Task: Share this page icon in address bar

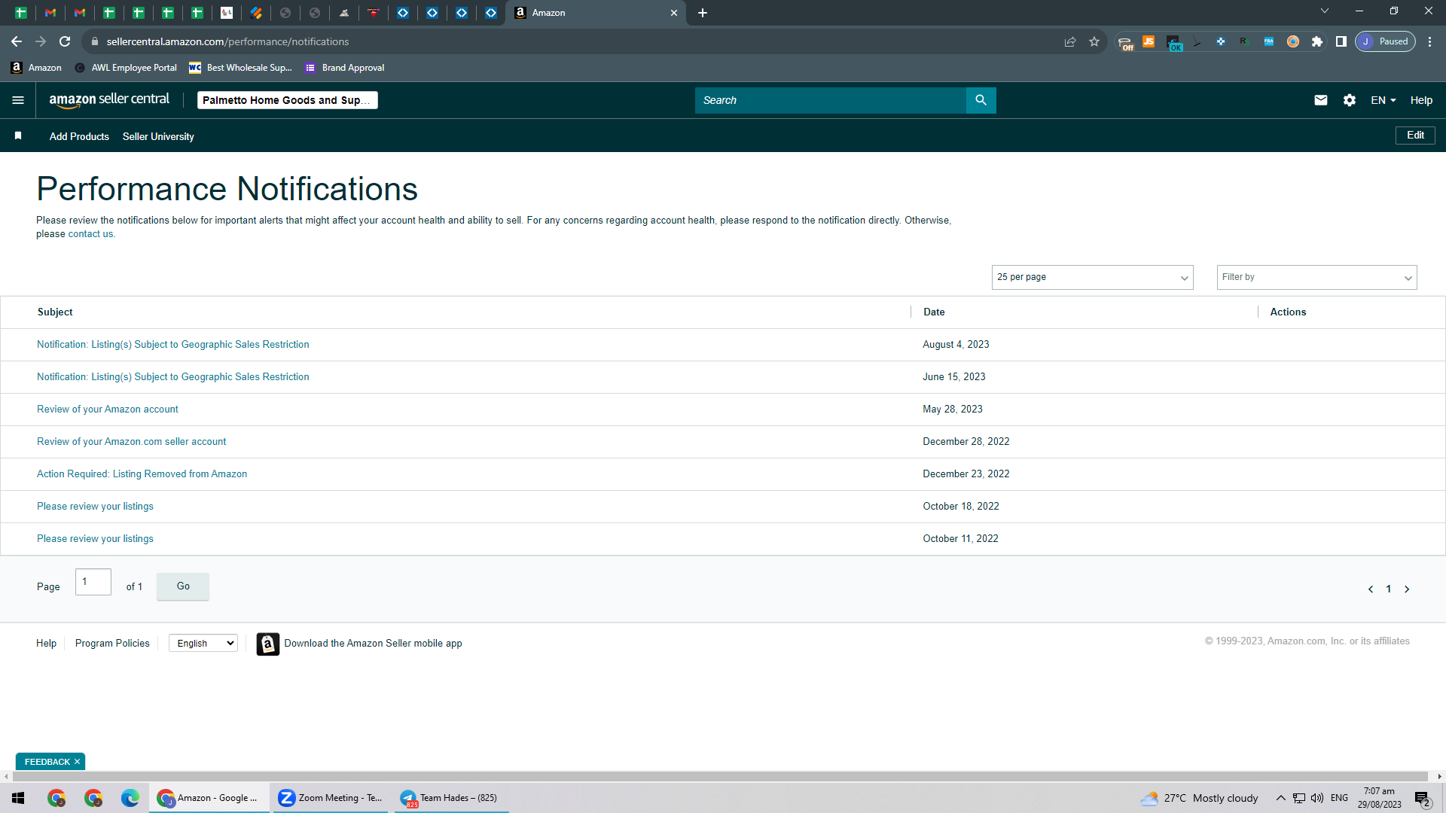Action: 1070,41
